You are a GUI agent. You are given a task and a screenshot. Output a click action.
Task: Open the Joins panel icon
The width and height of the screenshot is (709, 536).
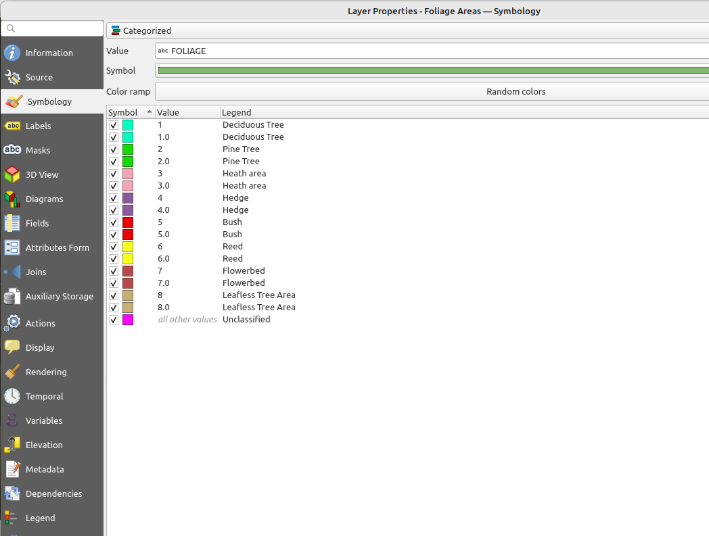12,272
